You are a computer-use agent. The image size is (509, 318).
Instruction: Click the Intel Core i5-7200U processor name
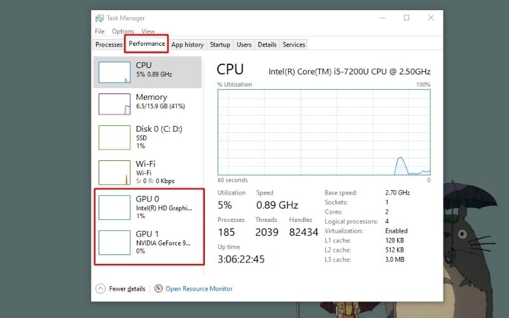[x=349, y=71]
